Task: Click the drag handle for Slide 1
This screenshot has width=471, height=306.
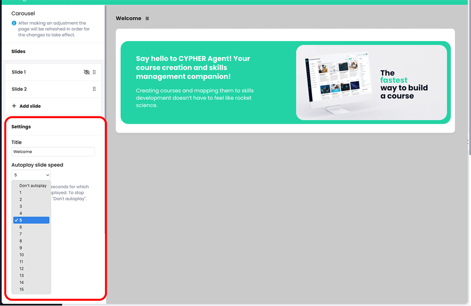Action: click(x=94, y=72)
